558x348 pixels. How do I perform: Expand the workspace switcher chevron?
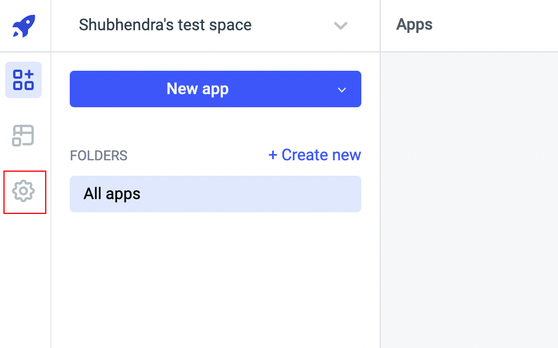[341, 26]
